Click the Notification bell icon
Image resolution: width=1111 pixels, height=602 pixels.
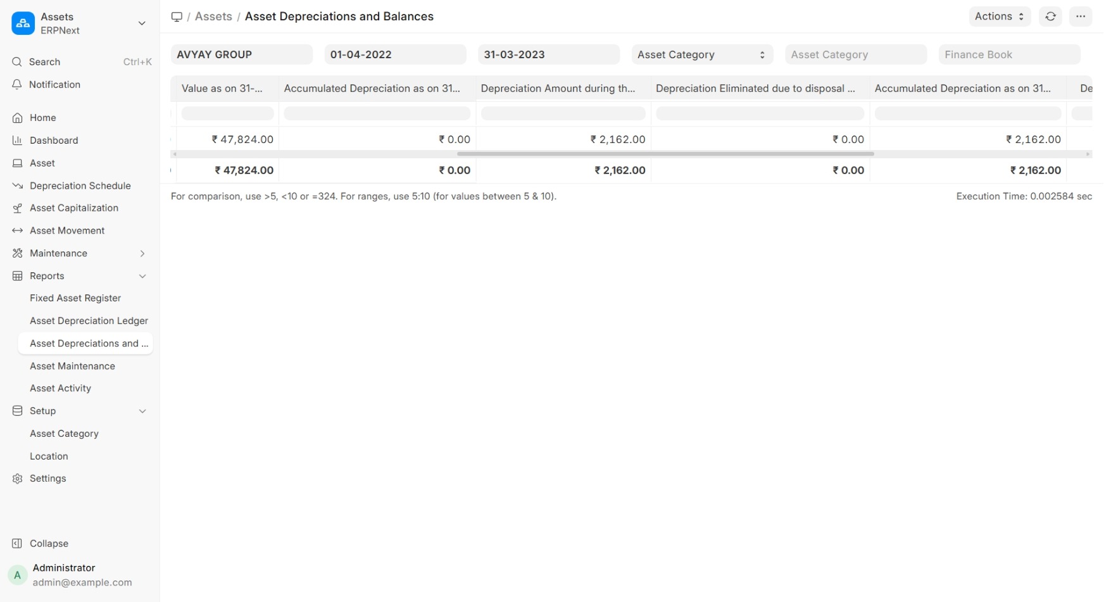(x=17, y=84)
